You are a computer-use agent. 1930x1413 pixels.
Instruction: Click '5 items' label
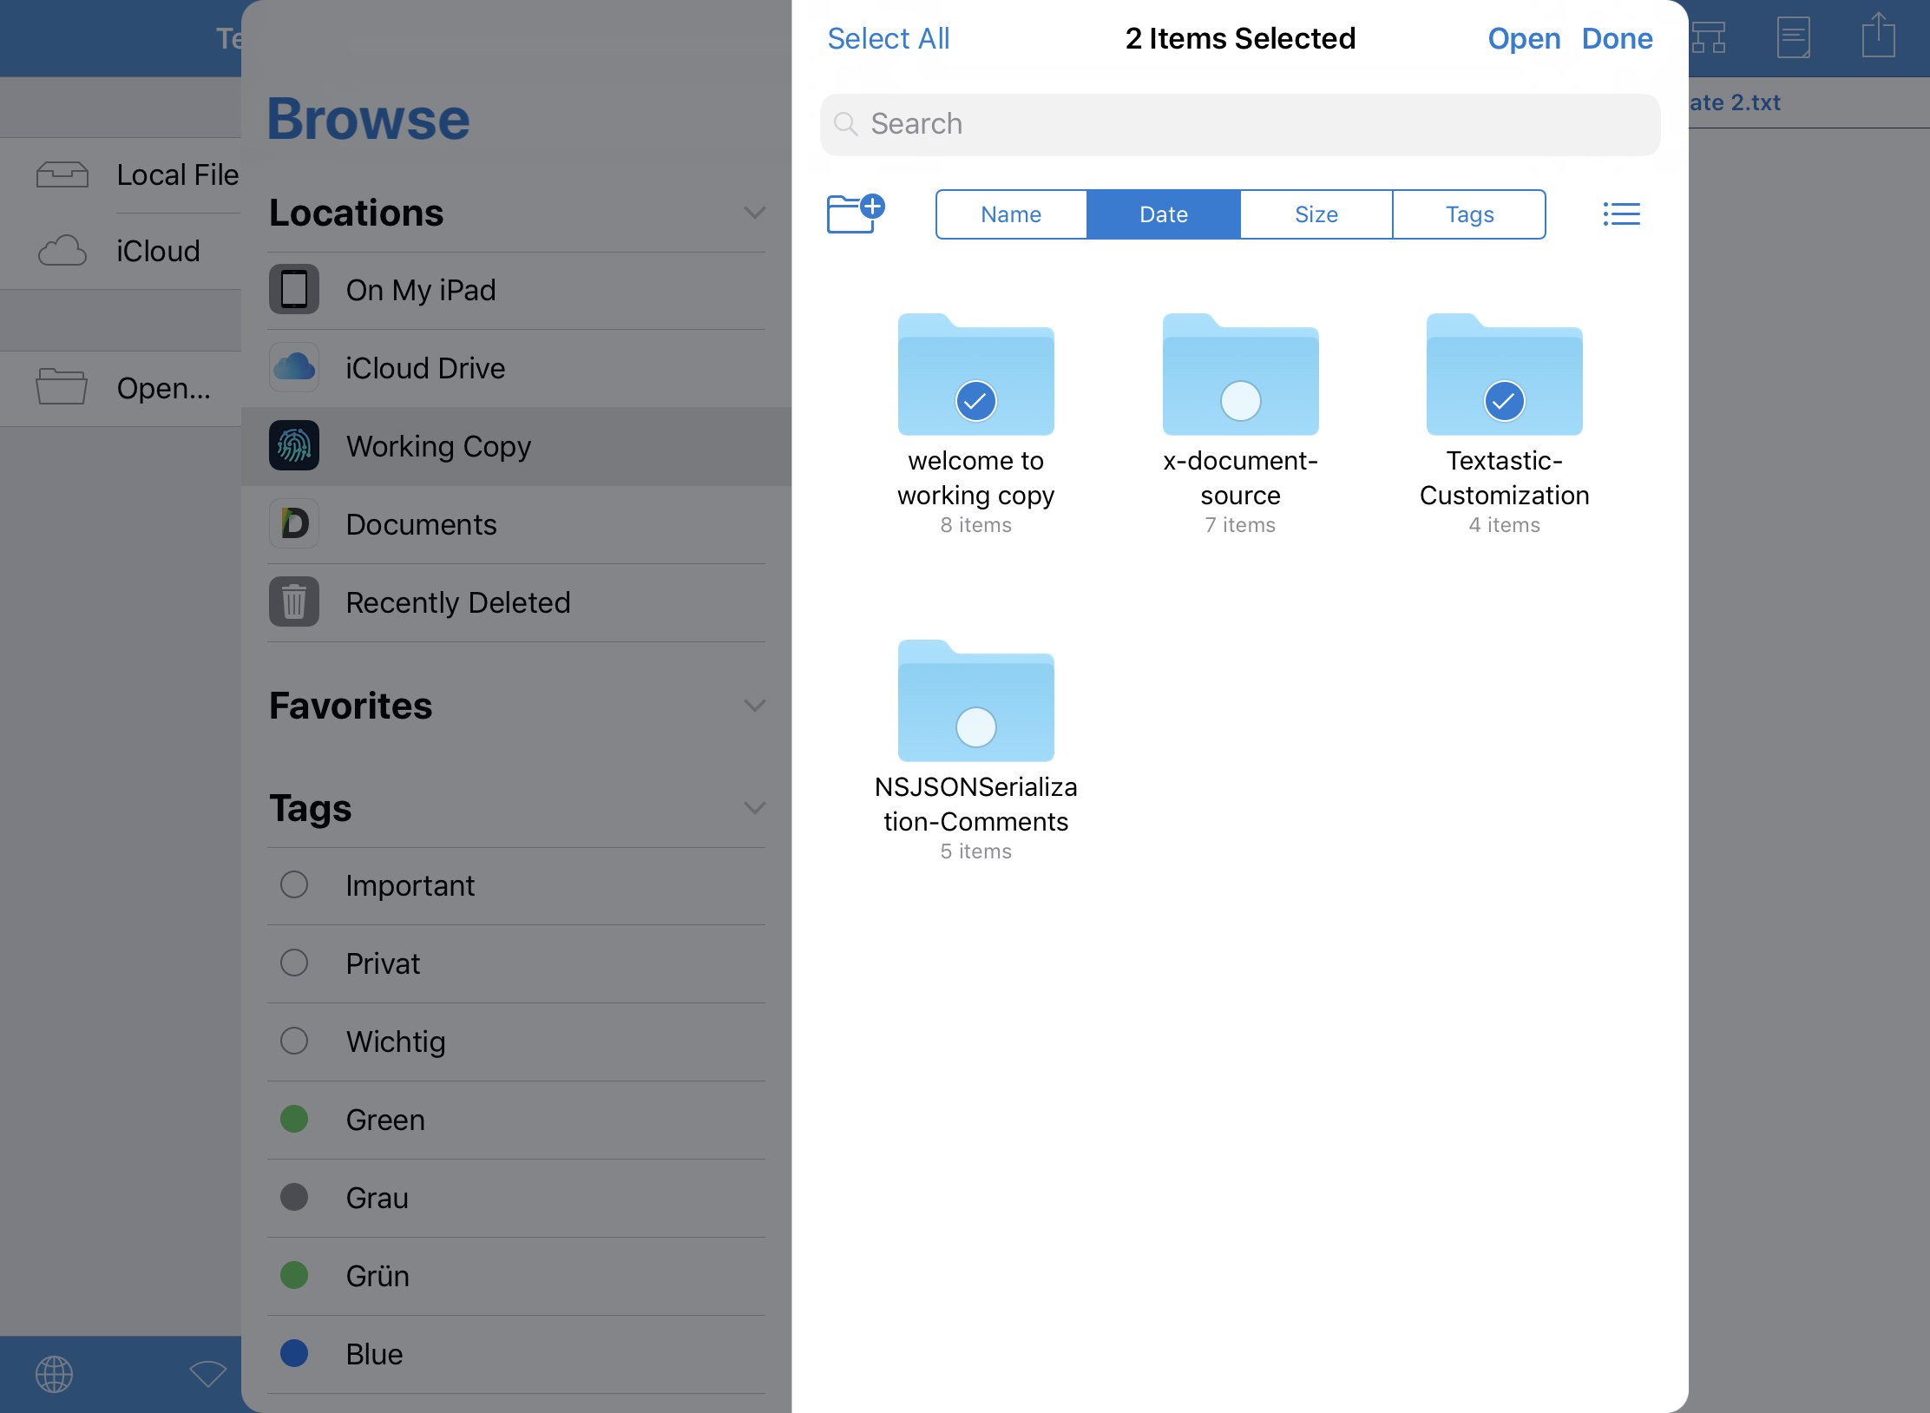pos(976,851)
